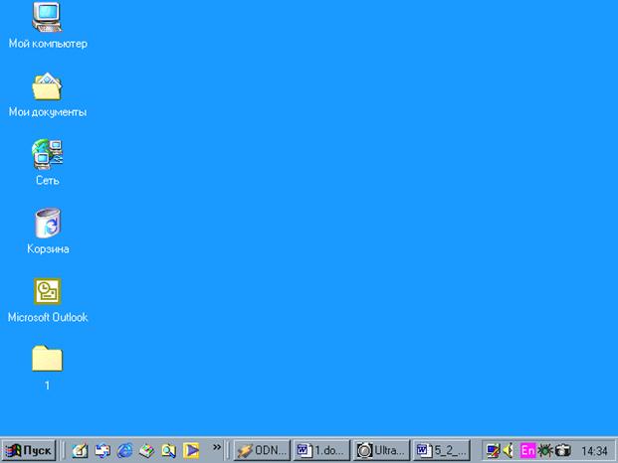Open the volume speaker tray icon
Screen dimensions: 618x463
(x=509, y=450)
